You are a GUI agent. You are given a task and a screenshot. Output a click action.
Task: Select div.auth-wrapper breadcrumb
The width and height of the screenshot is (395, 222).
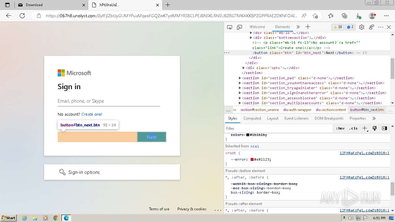(297, 110)
